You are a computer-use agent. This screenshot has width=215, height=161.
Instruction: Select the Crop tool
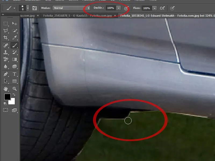coord(6,38)
